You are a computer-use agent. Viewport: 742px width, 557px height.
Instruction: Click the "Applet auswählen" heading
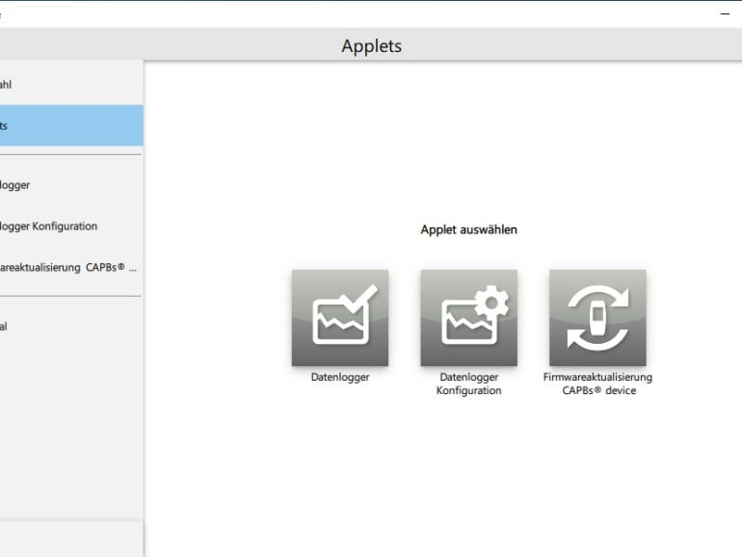468,230
